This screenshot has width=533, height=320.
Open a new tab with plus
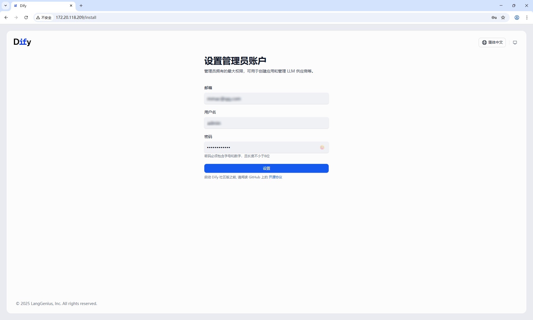pyautogui.click(x=81, y=6)
